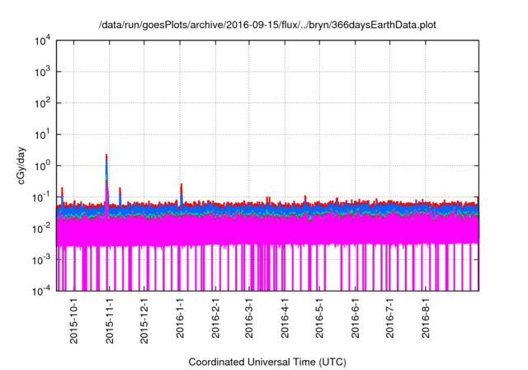The height and width of the screenshot is (370, 528).
Task: Click the 2016-5-1 date label
Action: [x=319, y=318]
